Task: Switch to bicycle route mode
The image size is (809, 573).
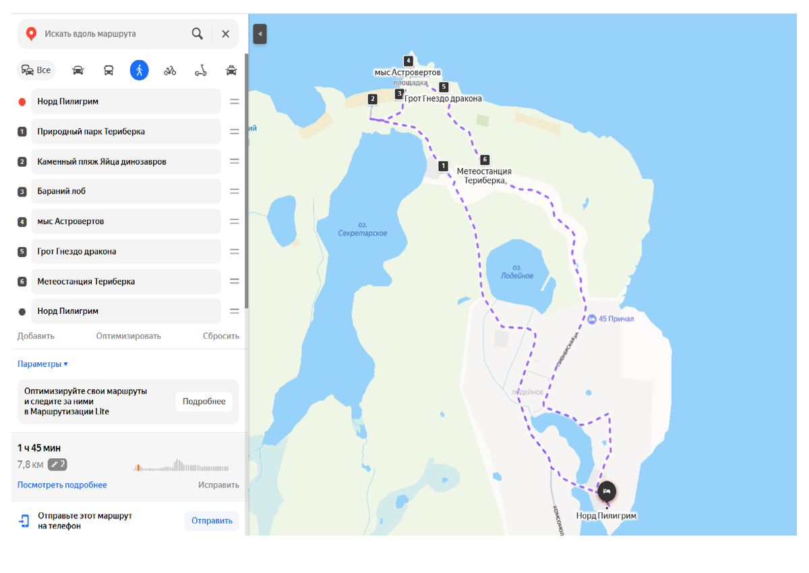Action: tap(170, 70)
